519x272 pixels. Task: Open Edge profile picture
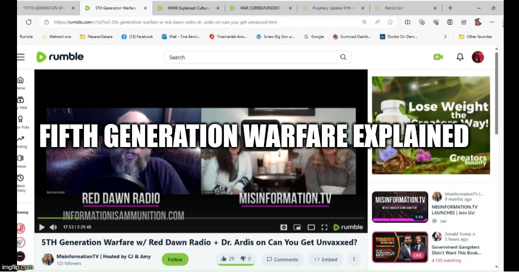(478, 22)
